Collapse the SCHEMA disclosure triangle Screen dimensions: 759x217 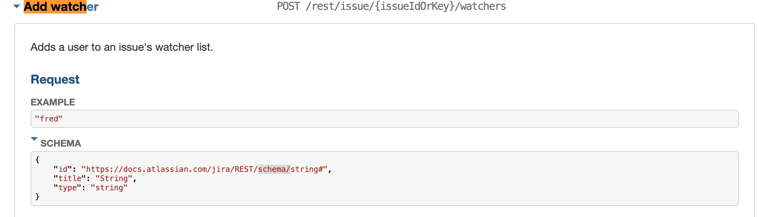pyautogui.click(x=34, y=139)
